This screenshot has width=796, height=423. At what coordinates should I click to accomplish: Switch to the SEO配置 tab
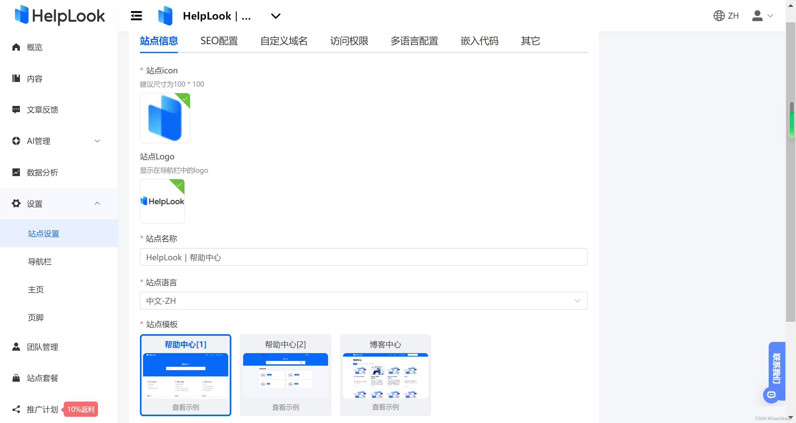(219, 41)
